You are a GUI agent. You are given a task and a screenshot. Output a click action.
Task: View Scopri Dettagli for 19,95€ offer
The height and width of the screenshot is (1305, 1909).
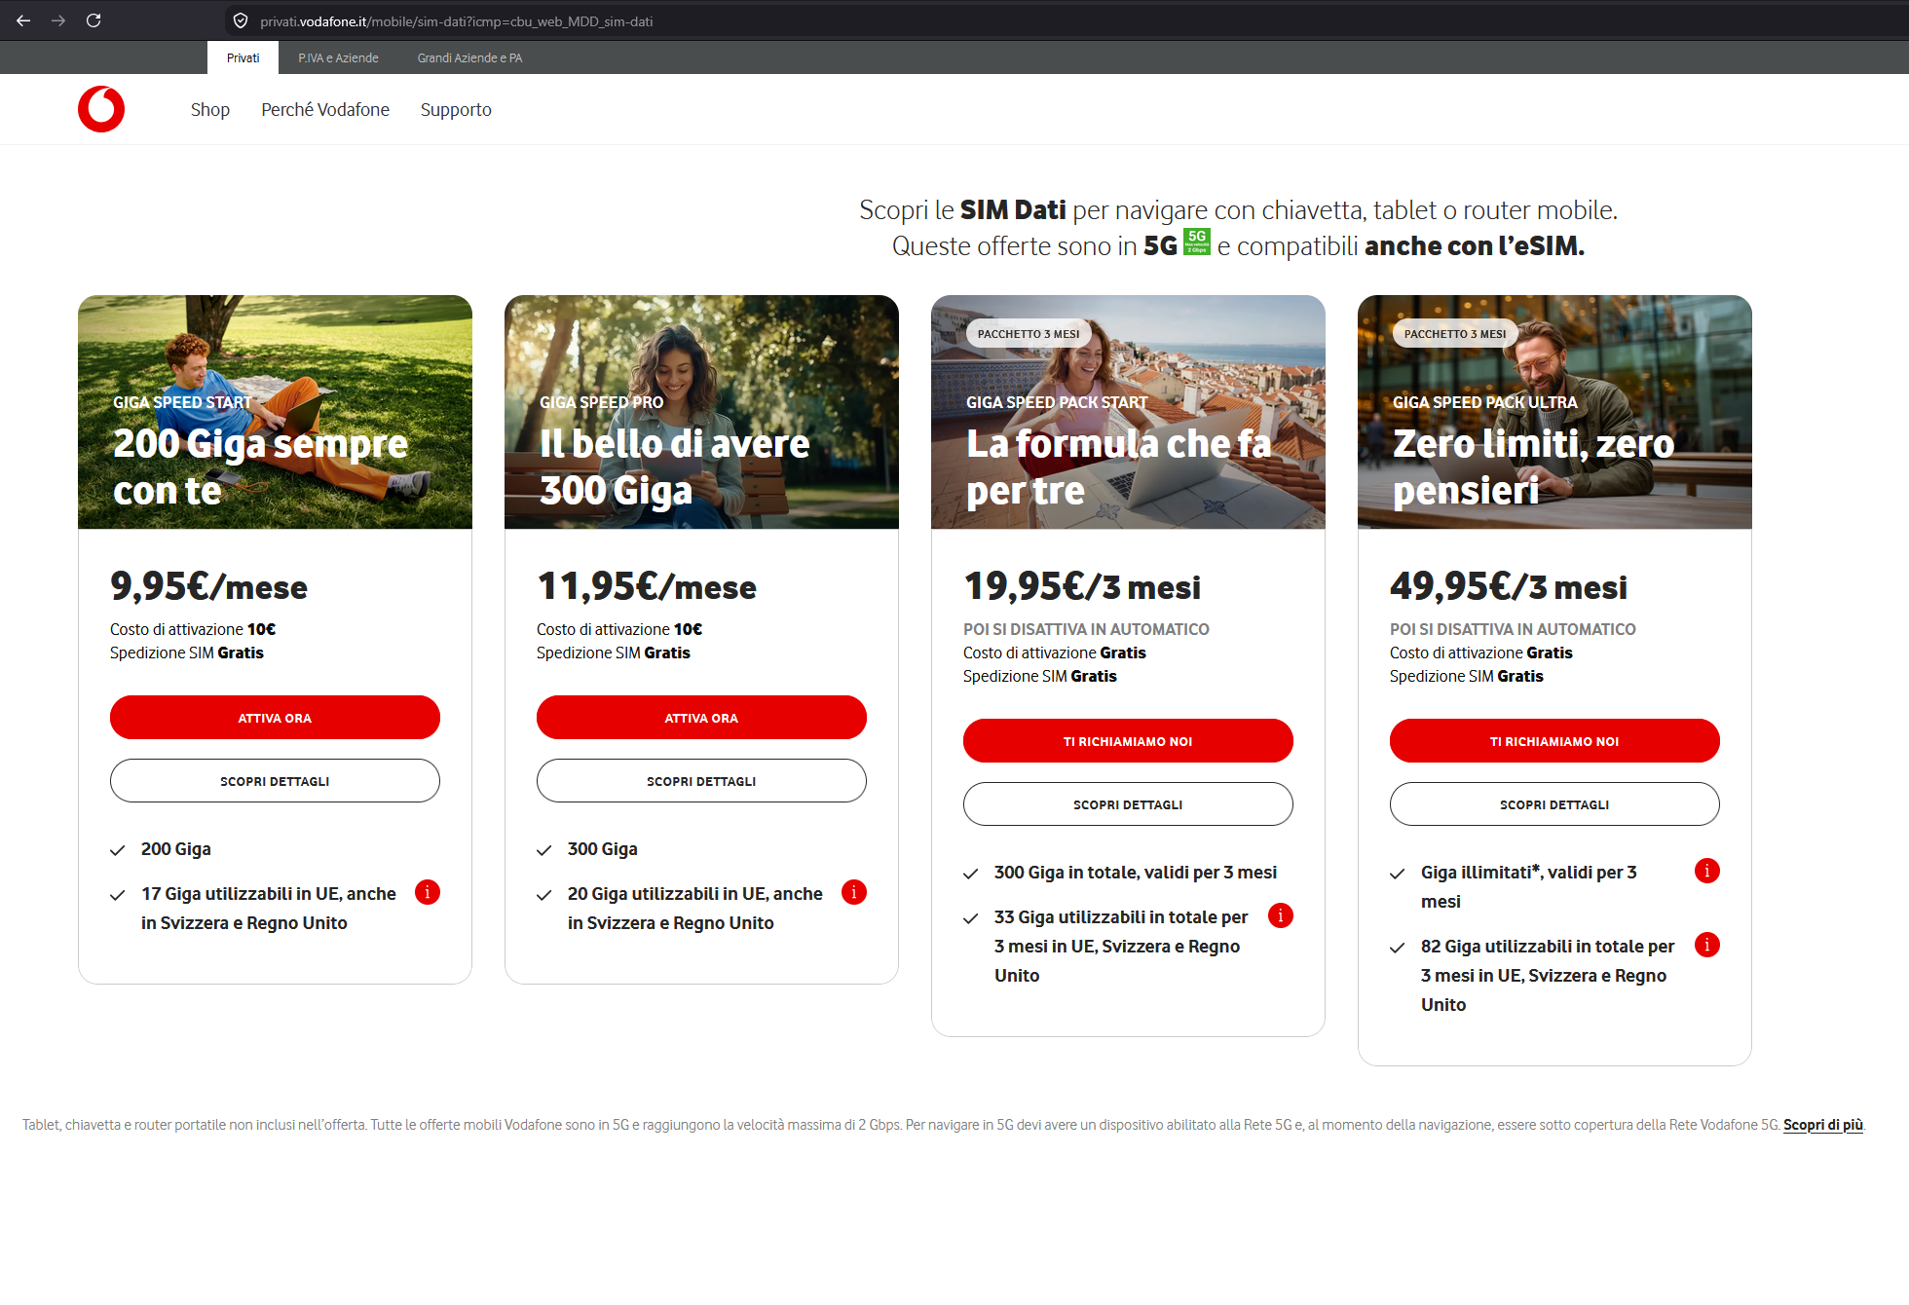[1128, 804]
